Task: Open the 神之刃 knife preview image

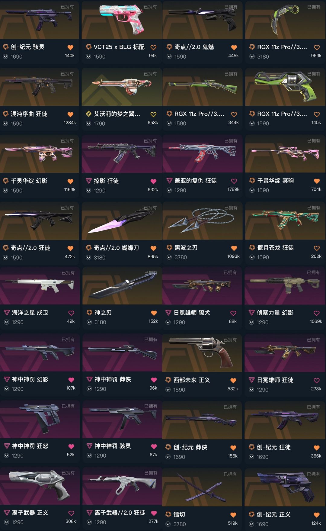Action: pos(122,286)
